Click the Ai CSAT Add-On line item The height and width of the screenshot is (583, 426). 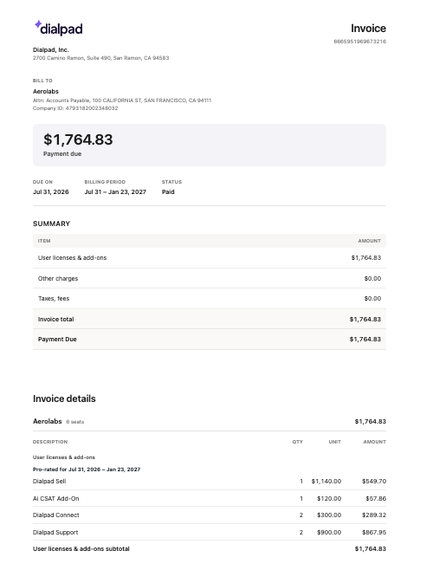pyautogui.click(x=210, y=499)
